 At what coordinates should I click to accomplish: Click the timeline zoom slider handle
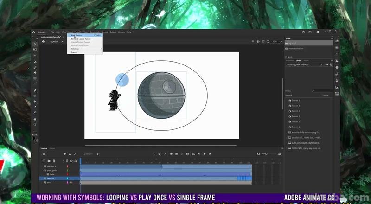click(266, 154)
